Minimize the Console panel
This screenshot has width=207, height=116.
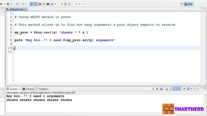pyautogui.click(x=201, y=88)
